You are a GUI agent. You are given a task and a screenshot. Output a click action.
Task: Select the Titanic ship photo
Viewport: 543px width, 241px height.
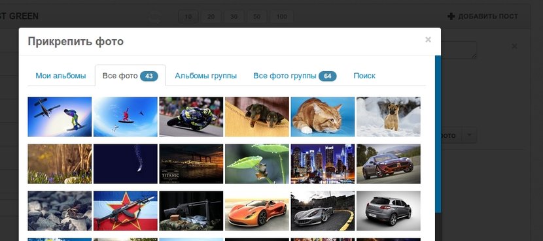point(191,164)
